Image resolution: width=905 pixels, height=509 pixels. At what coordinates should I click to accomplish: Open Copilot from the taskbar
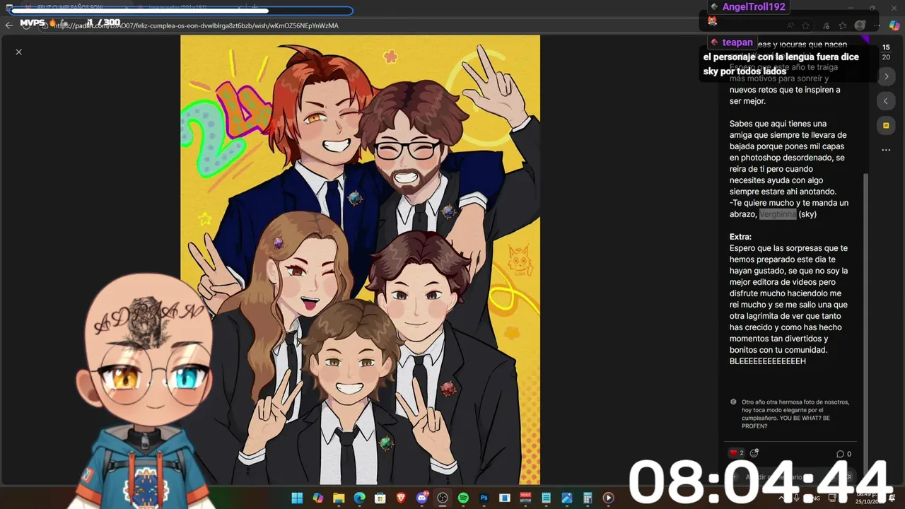318,498
